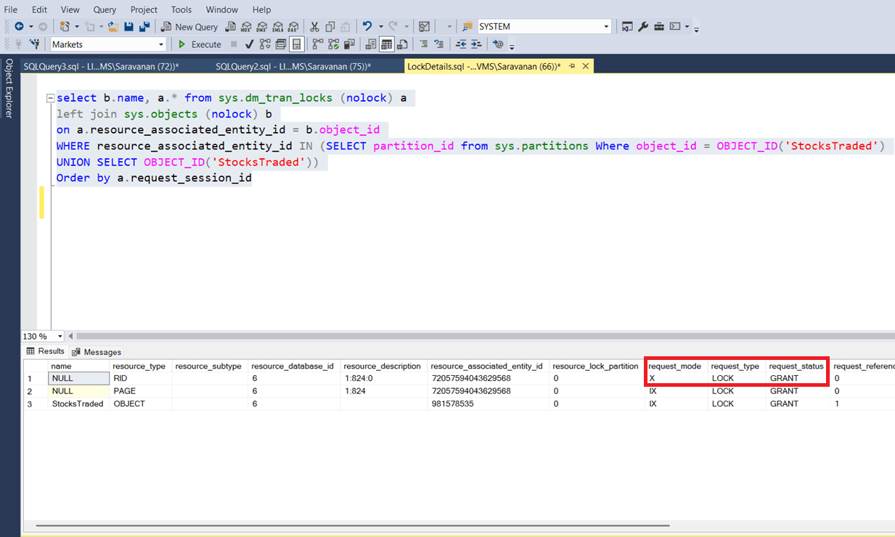Execute the current SQL query
Image resolution: width=895 pixels, height=537 pixels.
tap(200, 44)
